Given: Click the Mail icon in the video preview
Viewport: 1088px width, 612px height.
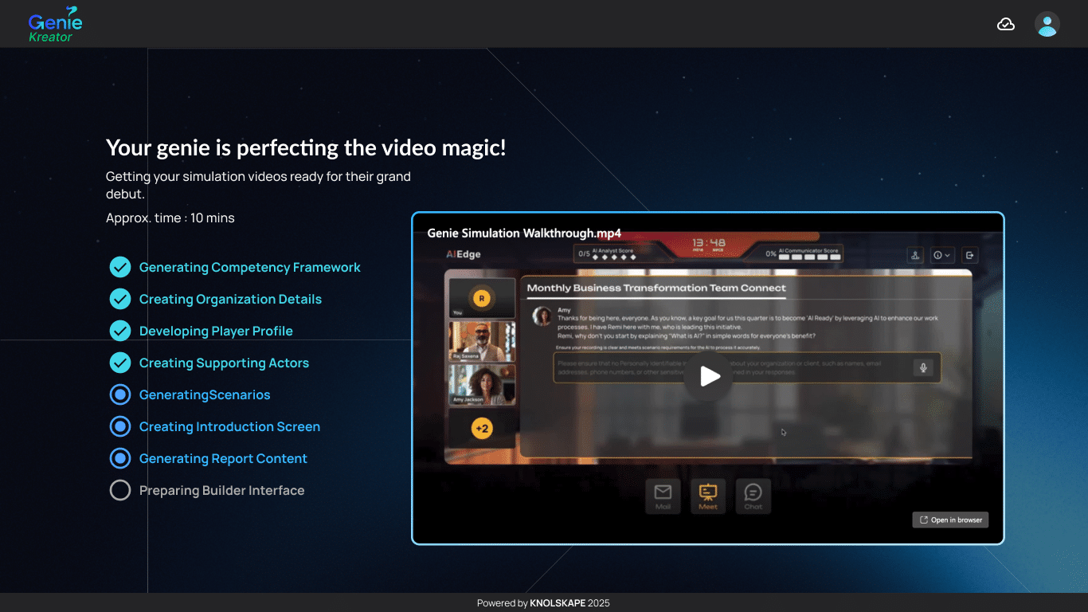Looking at the screenshot, I should (663, 496).
